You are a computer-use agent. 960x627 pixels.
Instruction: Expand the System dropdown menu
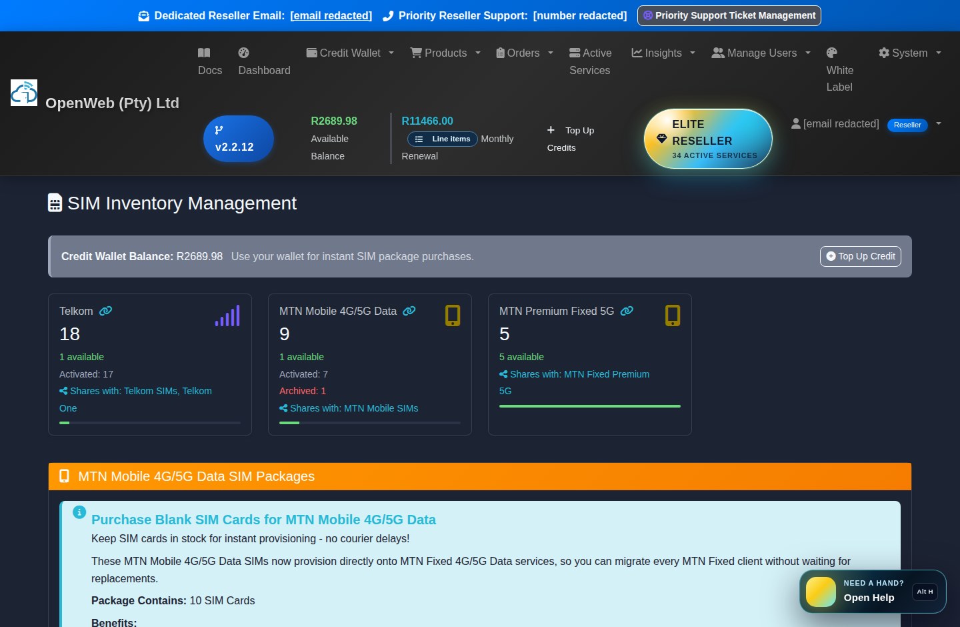pos(939,53)
